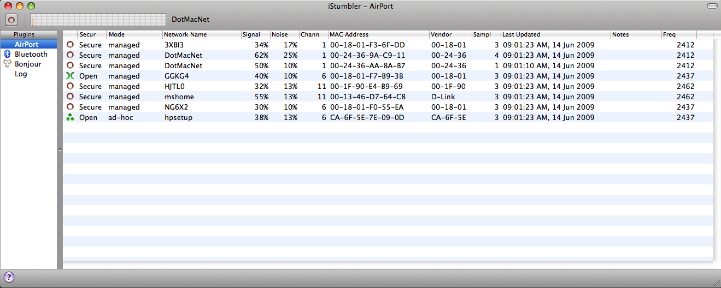
Task: Select the 3XBI3 network name
Action: click(x=174, y=45)
